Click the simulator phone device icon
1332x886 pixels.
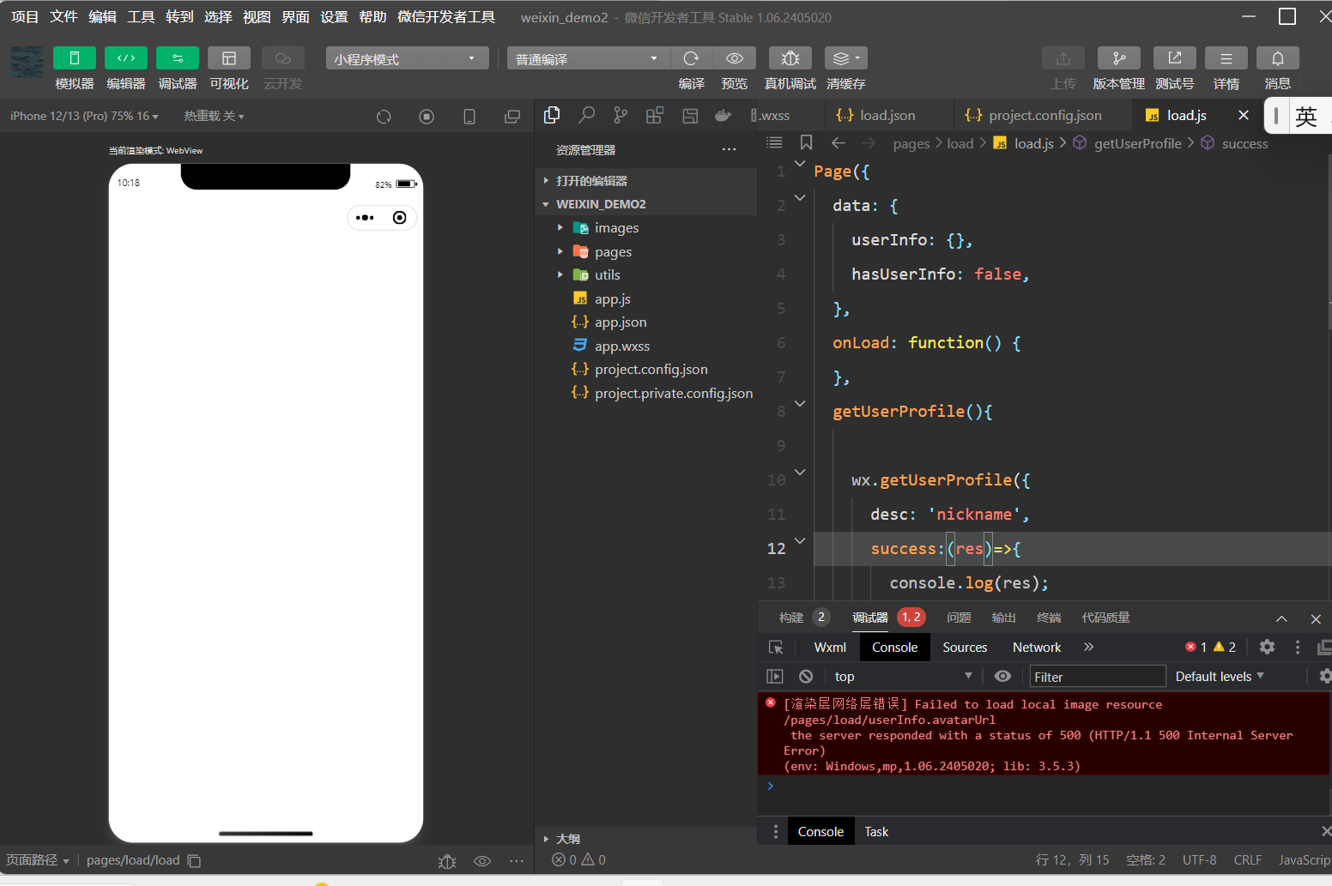tap(469, 117)
